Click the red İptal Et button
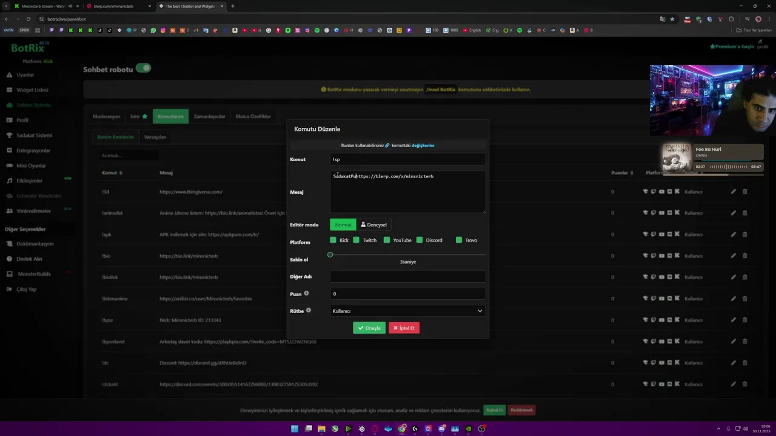The image size is (776, 436). coord(404,328)
